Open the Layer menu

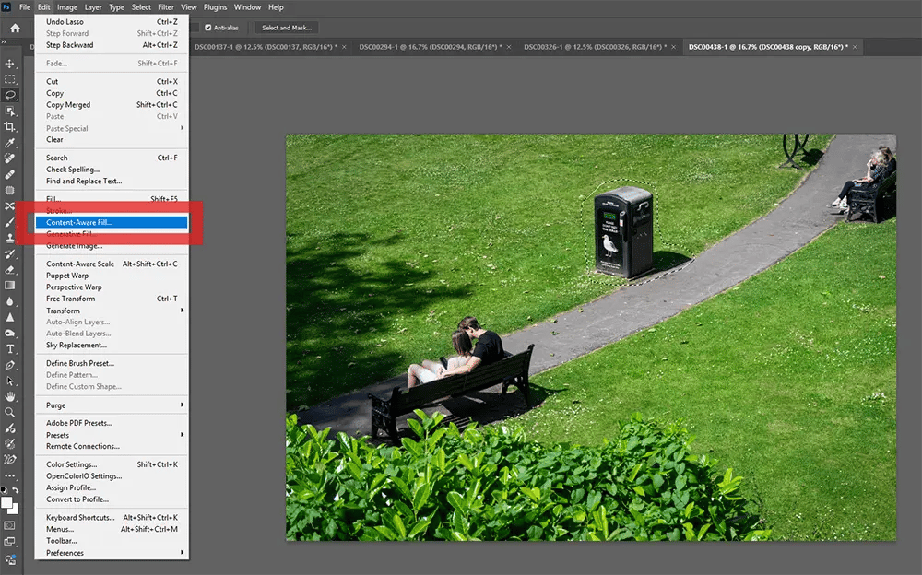[93, 7]
